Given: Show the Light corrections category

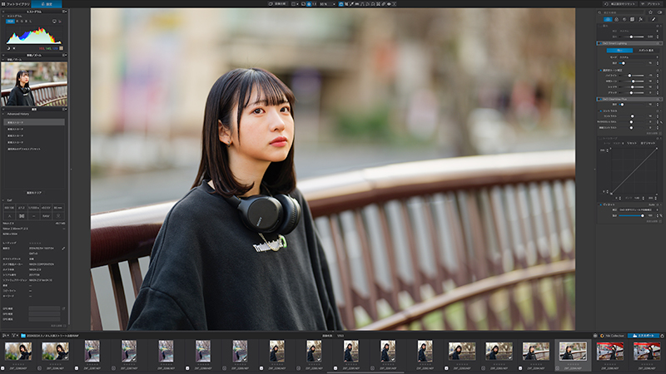Looking at the screenshot, I should point(609,19).
